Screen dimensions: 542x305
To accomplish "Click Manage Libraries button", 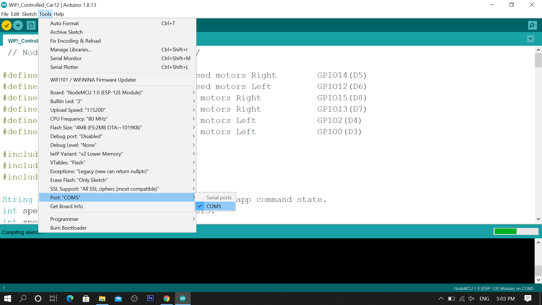I will click(71, 49).
